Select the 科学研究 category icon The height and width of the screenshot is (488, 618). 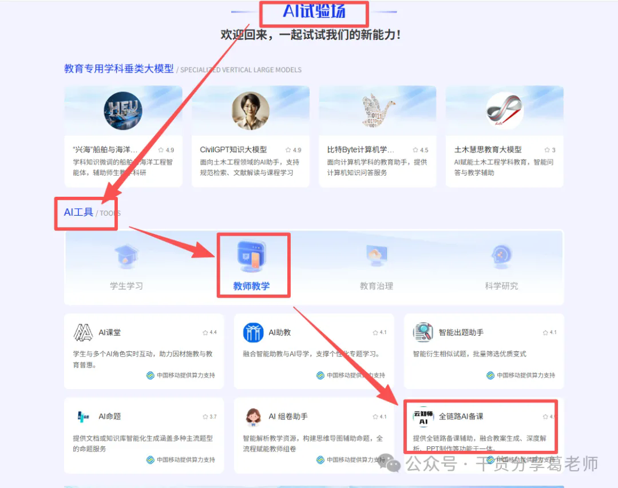(501, 256)
